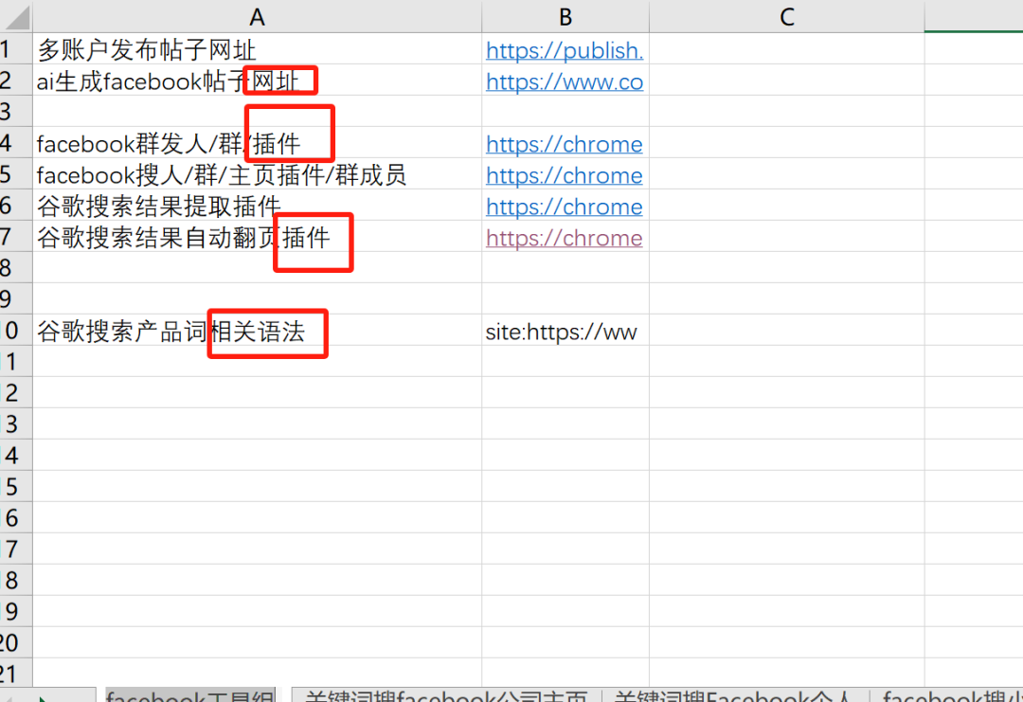Viewport: 1023px width, 702px height.
Task: Select row 7 via its row header
Action: pyautogui.click(x=16, y=237)
